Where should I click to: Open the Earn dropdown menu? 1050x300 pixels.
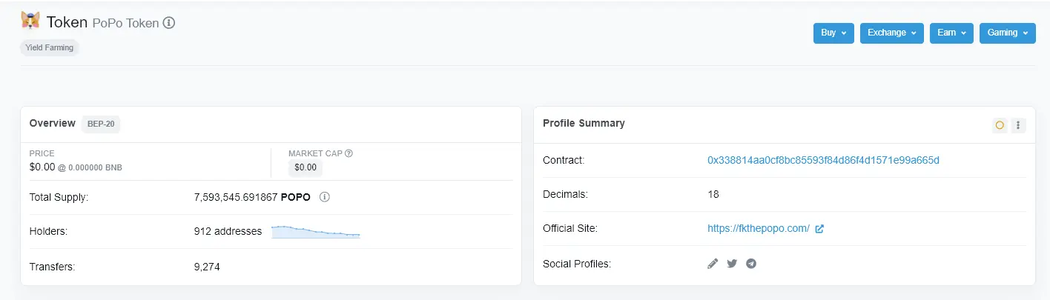click(x=951, y=33)
